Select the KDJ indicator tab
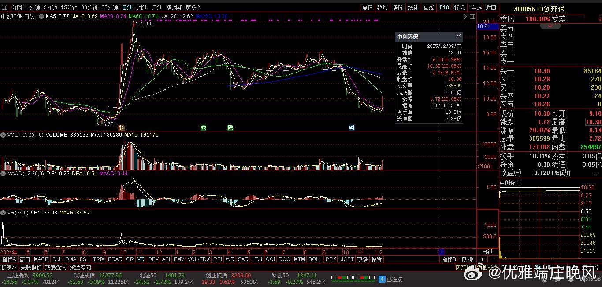This screenshot has height=287, width=602. tap(256, 259)
